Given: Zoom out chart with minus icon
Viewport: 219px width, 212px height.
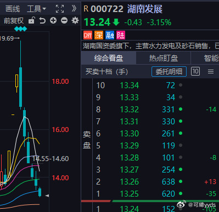Looking at the screenshot, I should click(x=64, y=20).
